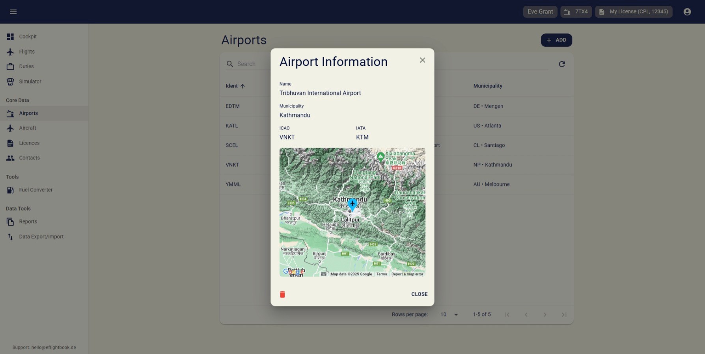Click support email hello@eflightbook.de
This screenshot has width=705, height=354.
[x=54, y=347]
